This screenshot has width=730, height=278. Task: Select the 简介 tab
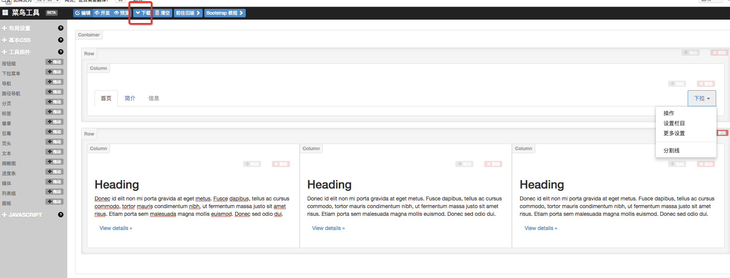coord(130,98)
